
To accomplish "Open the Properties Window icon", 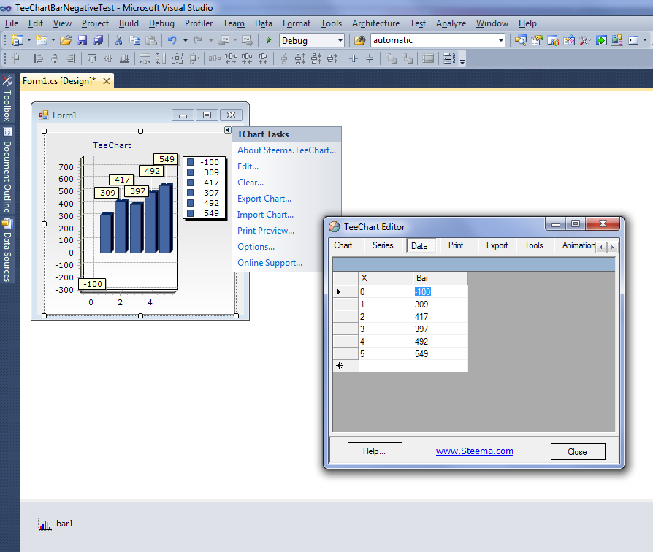I will [537, 40].
